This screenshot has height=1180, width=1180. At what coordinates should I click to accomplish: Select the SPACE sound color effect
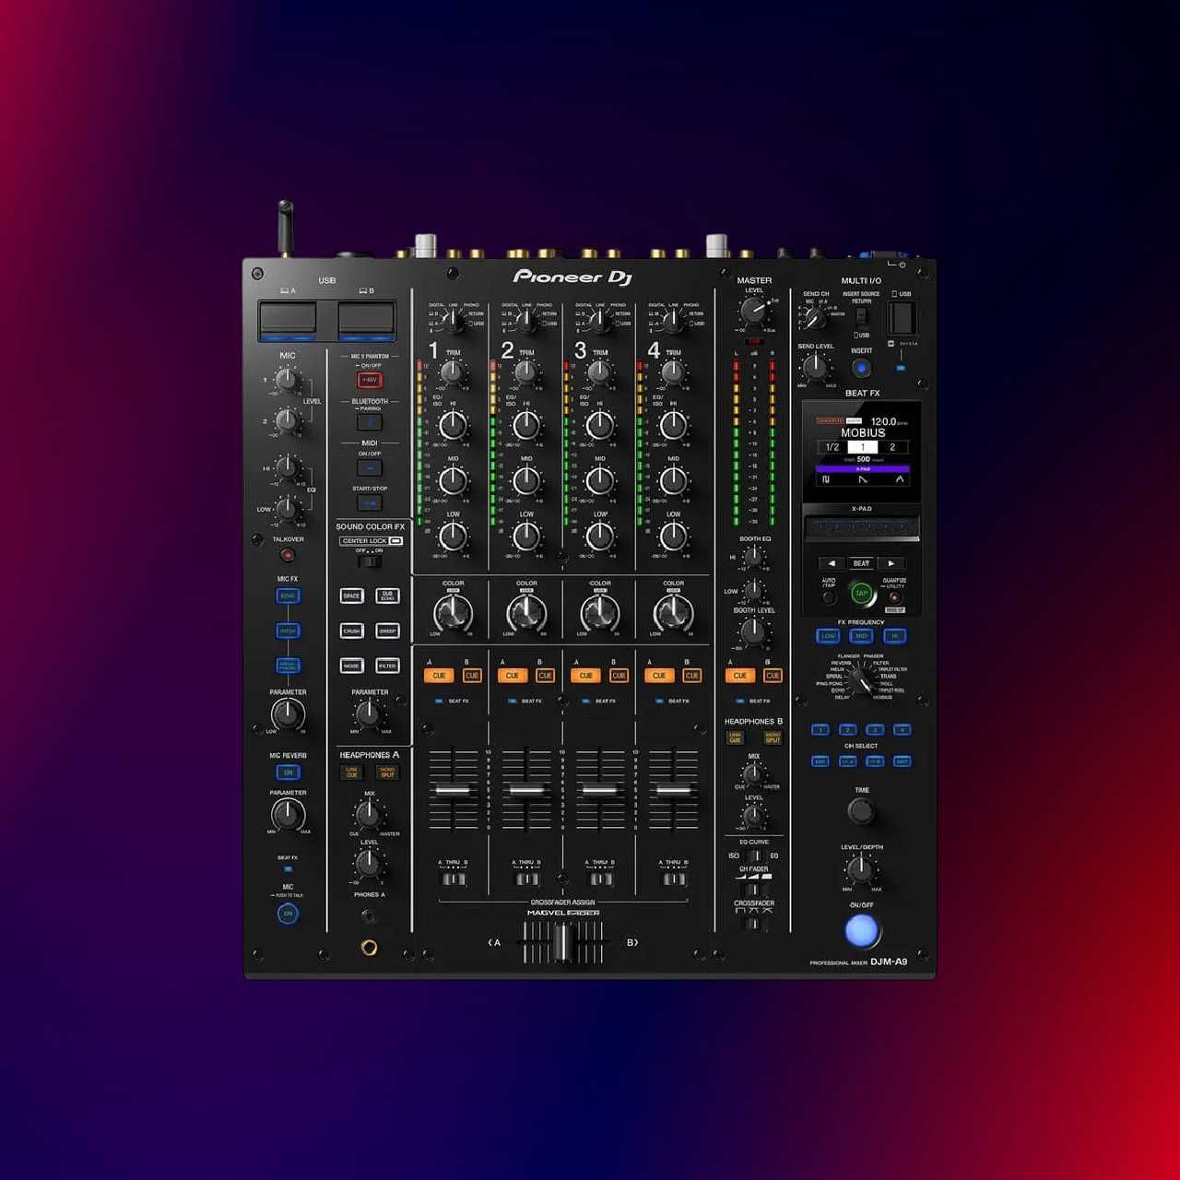click(x=351, y=596)
